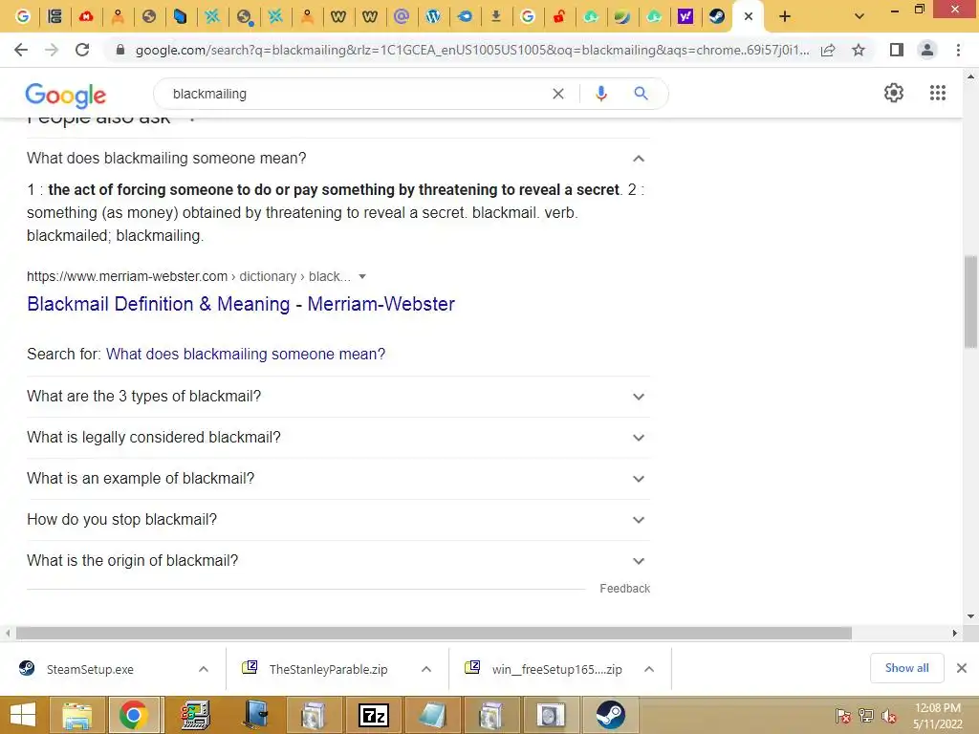Close the downloads bar

(x=962, y=668)
